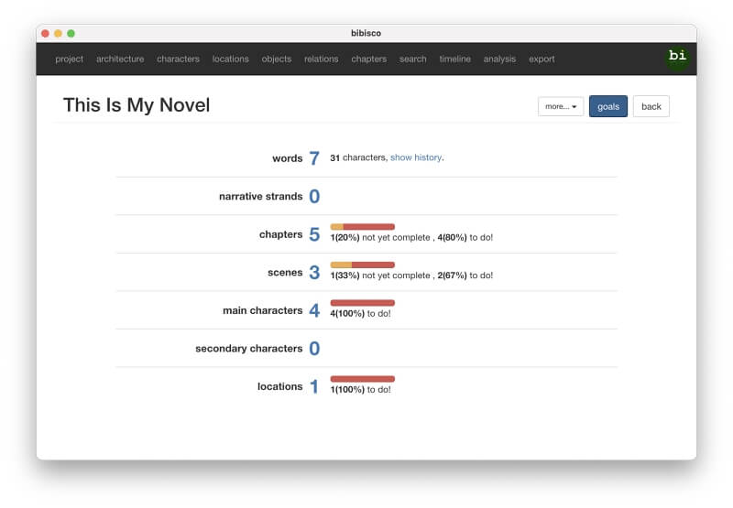Open the show history link
Image resolution: width=733 pixels, height=508 pixels.
coord(416,157)
